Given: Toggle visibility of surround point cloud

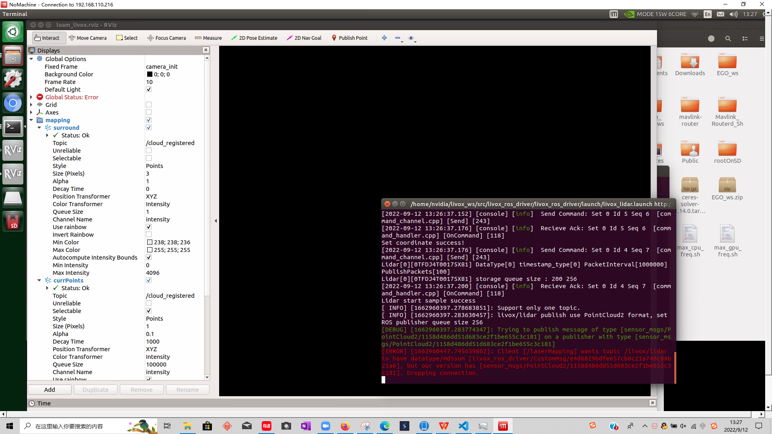Looking at the screenshot, I should click(148, 127).
